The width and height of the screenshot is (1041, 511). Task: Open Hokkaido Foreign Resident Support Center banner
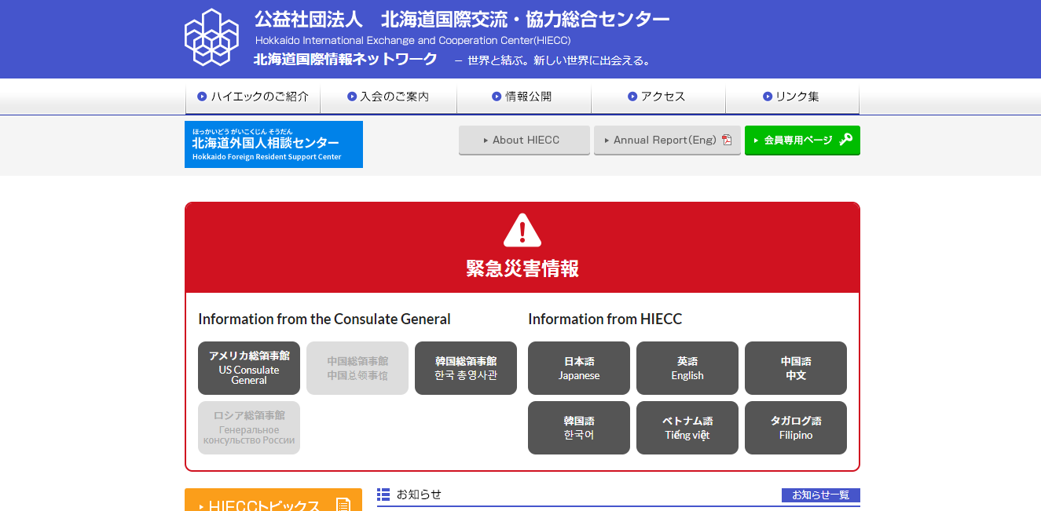tap(273, 144)
